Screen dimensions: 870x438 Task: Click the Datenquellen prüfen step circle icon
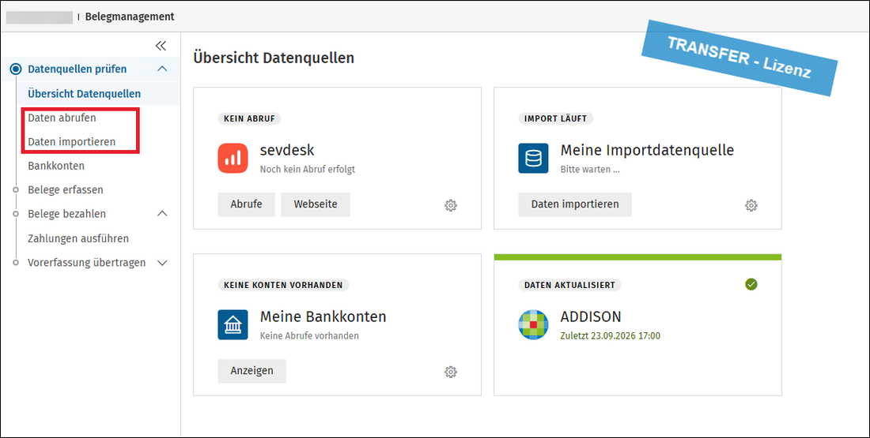[16, 69]
